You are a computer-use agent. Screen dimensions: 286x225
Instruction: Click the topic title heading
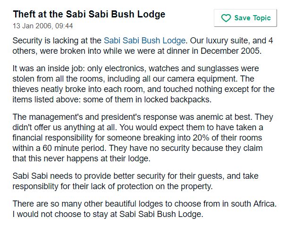tap(89, 14)
